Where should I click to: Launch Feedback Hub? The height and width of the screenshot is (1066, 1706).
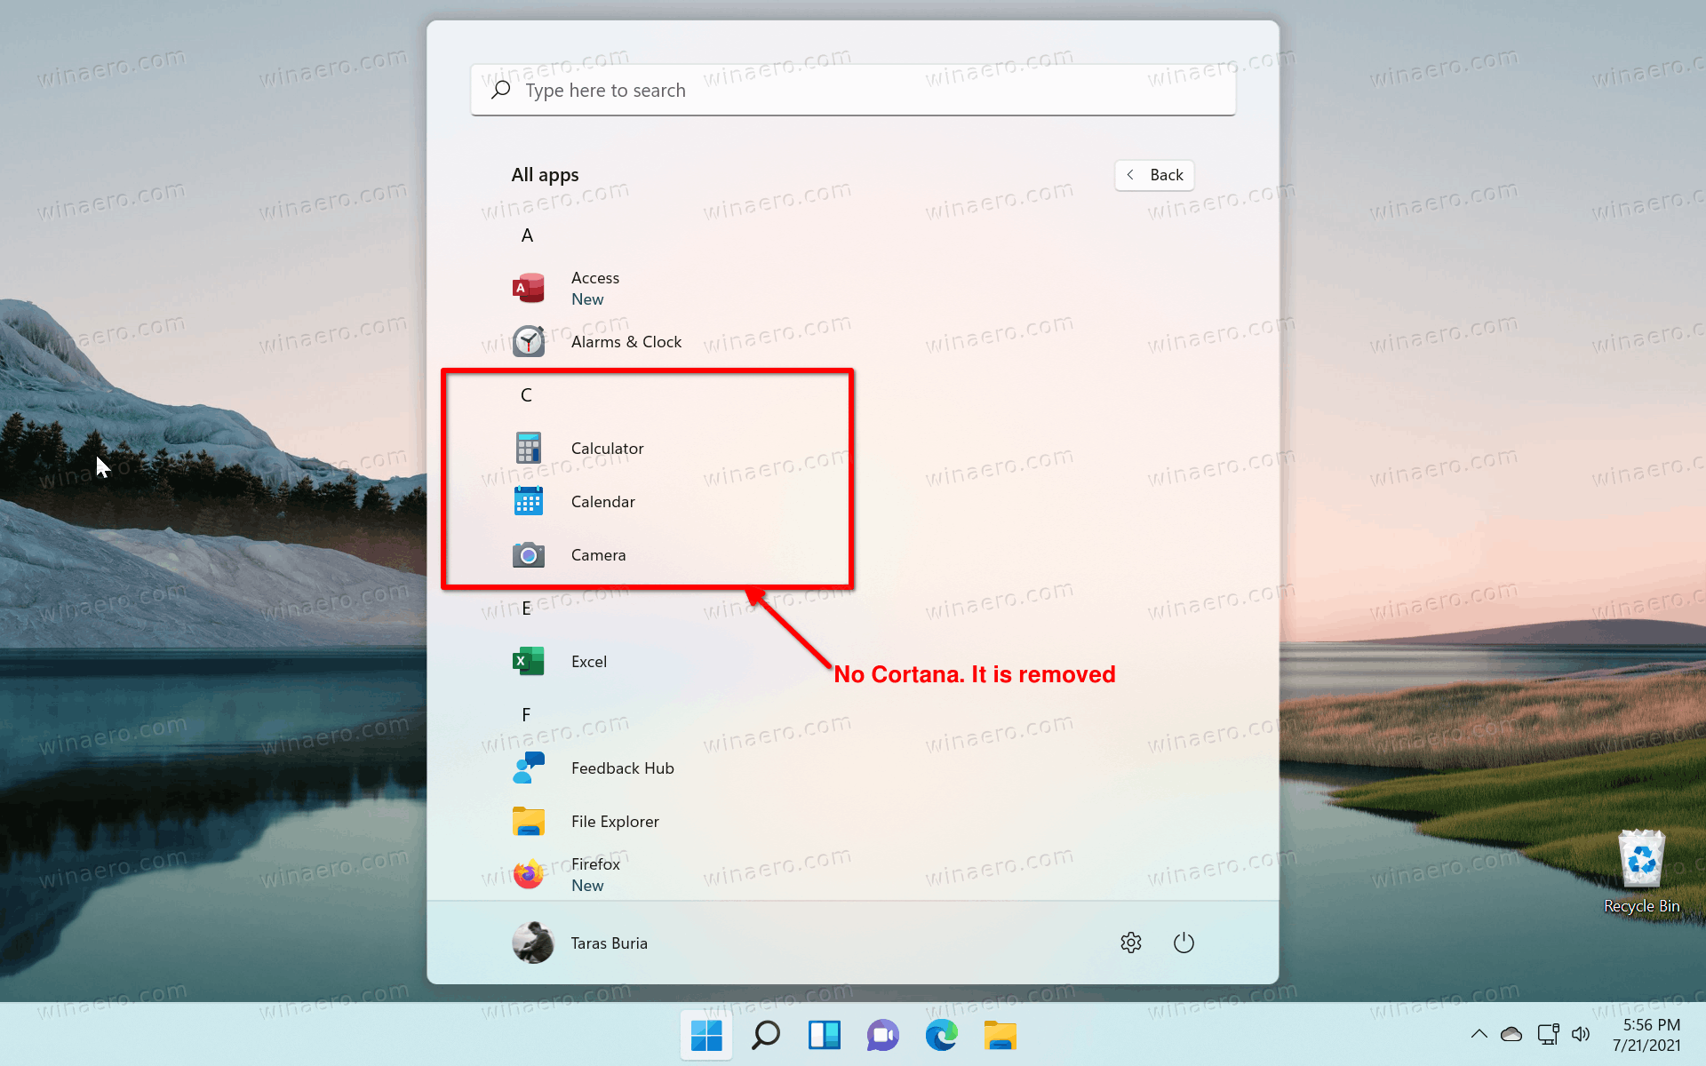coord(621,767)
